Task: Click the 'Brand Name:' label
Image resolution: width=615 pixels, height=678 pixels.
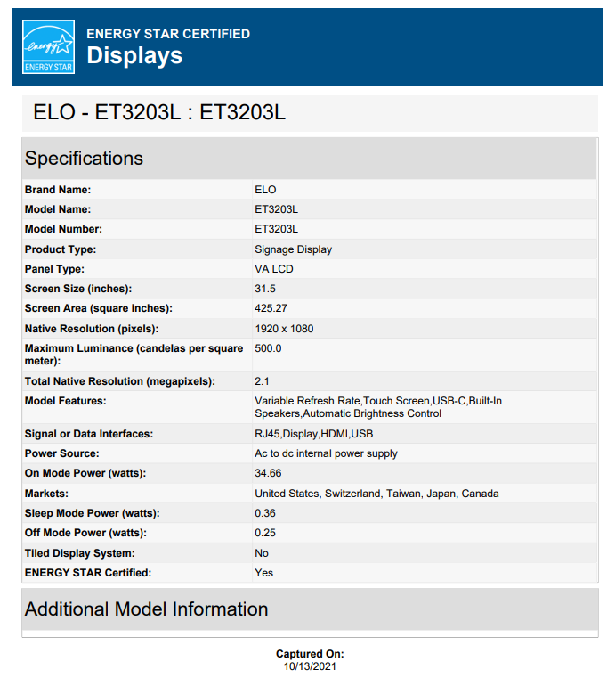Action: tap(58, 190)
